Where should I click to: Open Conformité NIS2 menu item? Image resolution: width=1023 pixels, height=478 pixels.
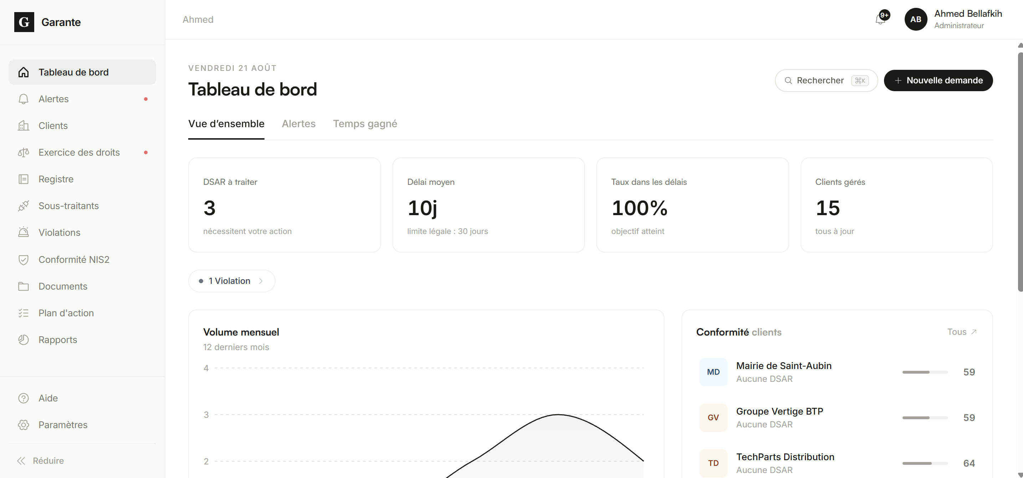[x=82, y=259]
